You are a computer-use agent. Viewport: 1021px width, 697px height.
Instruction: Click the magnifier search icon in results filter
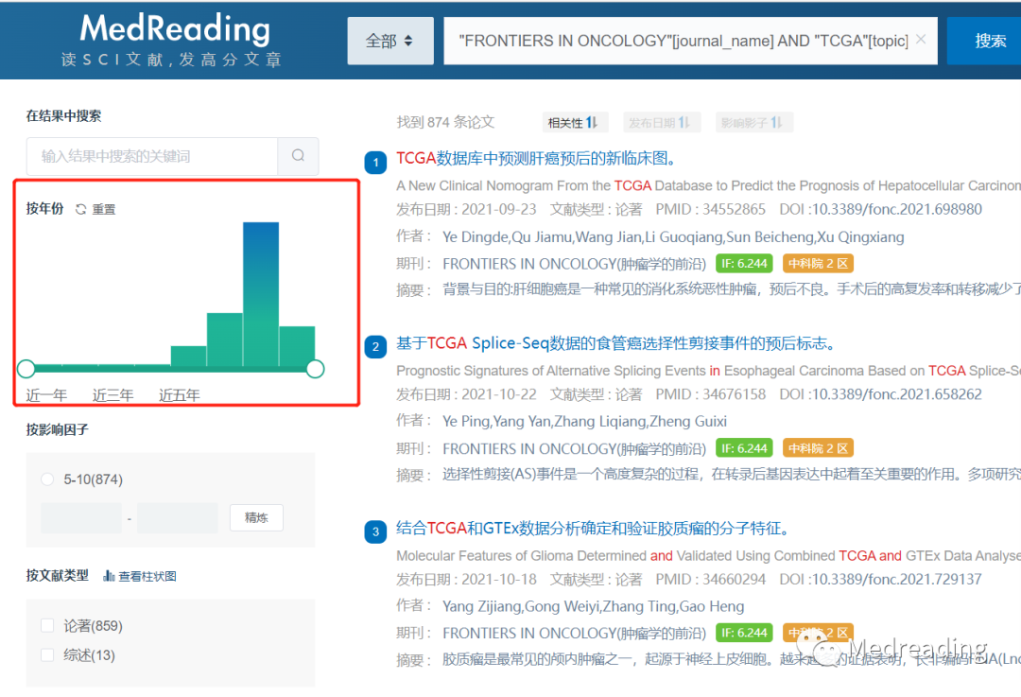[298, 154]
